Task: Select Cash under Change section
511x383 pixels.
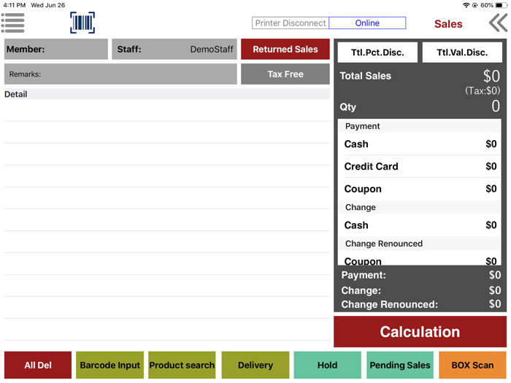Action: click(x=420, y=225)
